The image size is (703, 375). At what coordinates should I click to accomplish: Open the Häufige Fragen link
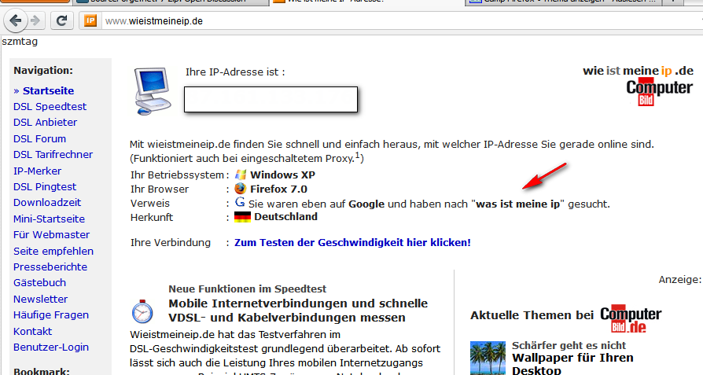pyautogui.click(x=51, y=315)
